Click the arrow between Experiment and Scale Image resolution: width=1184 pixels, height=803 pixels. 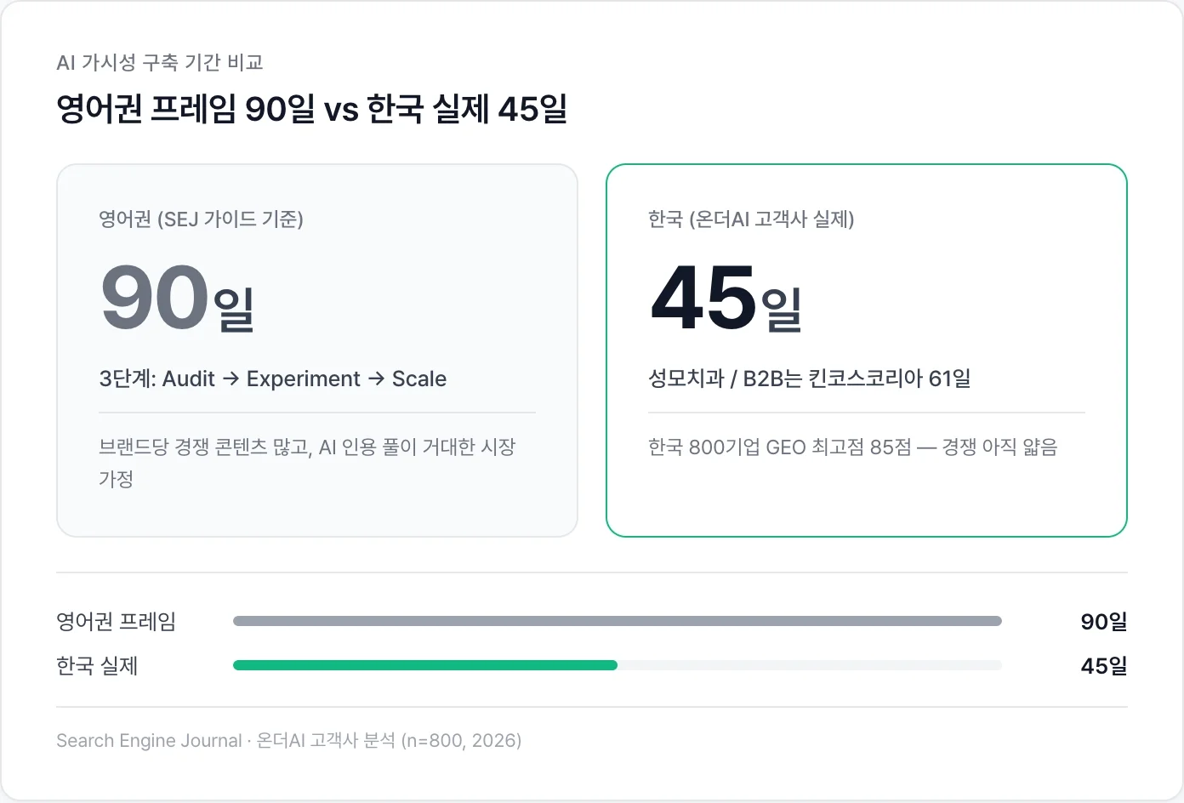click(x=376, y=379)
